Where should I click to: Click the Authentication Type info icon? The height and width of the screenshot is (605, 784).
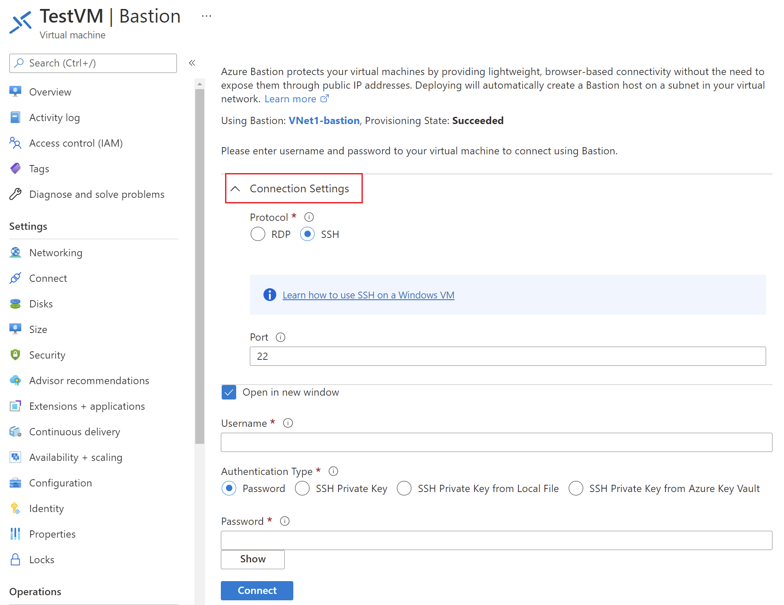(333, 471)
